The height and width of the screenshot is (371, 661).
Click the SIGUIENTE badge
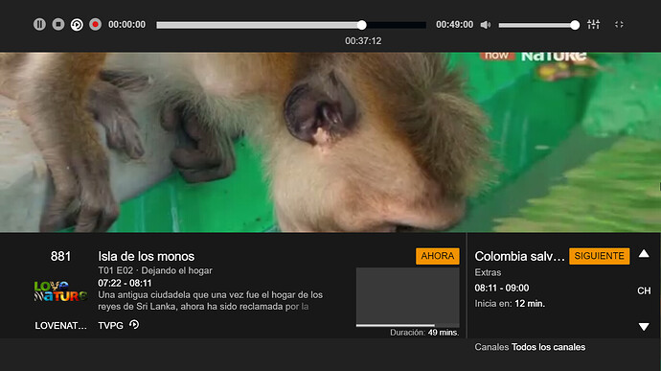599,256
